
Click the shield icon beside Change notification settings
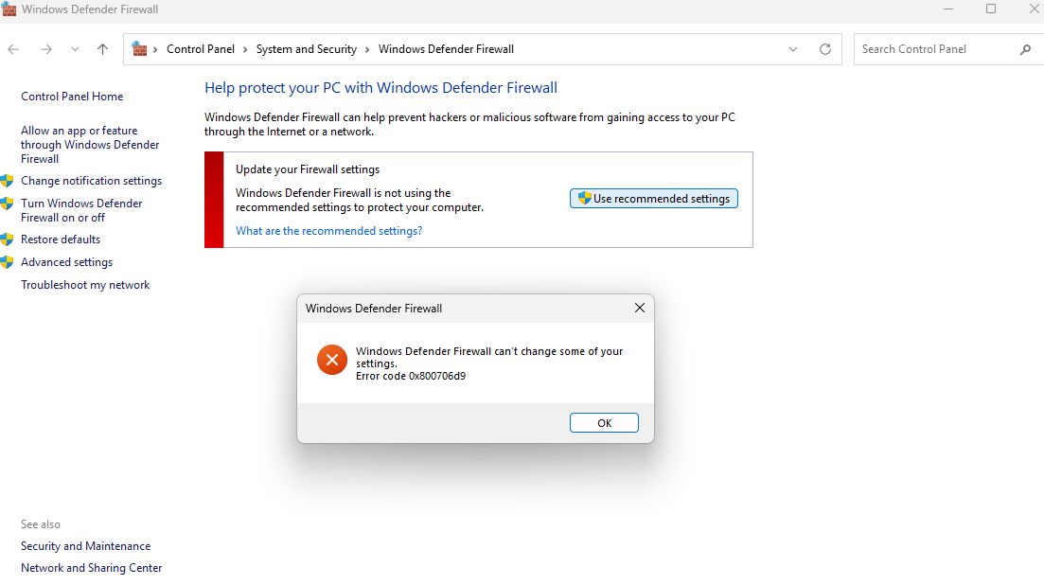point(8,181)
